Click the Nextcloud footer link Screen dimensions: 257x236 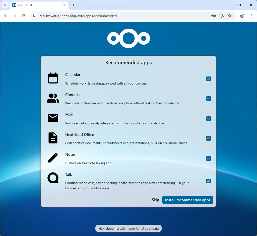(x=106, y=228)
